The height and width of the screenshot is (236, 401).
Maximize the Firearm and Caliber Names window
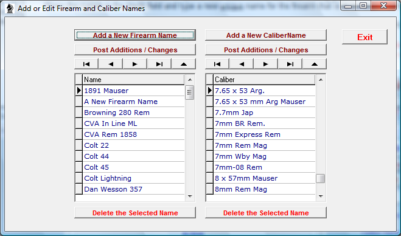click(363, 5)
